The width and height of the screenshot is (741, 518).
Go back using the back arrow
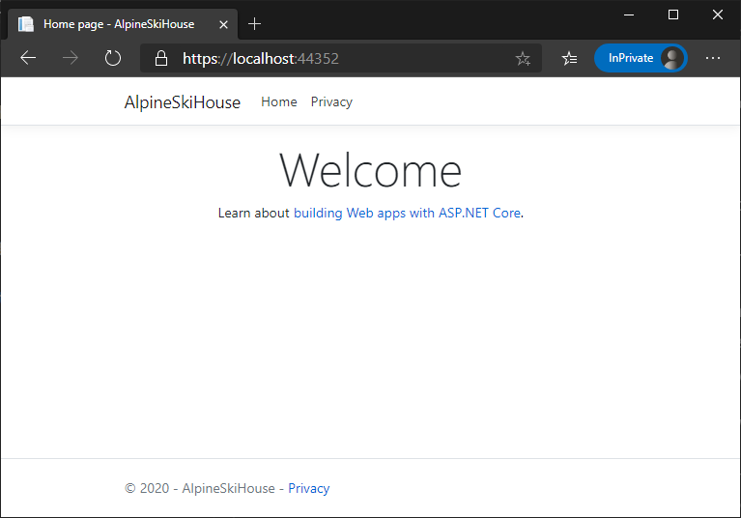coord(28,58)
